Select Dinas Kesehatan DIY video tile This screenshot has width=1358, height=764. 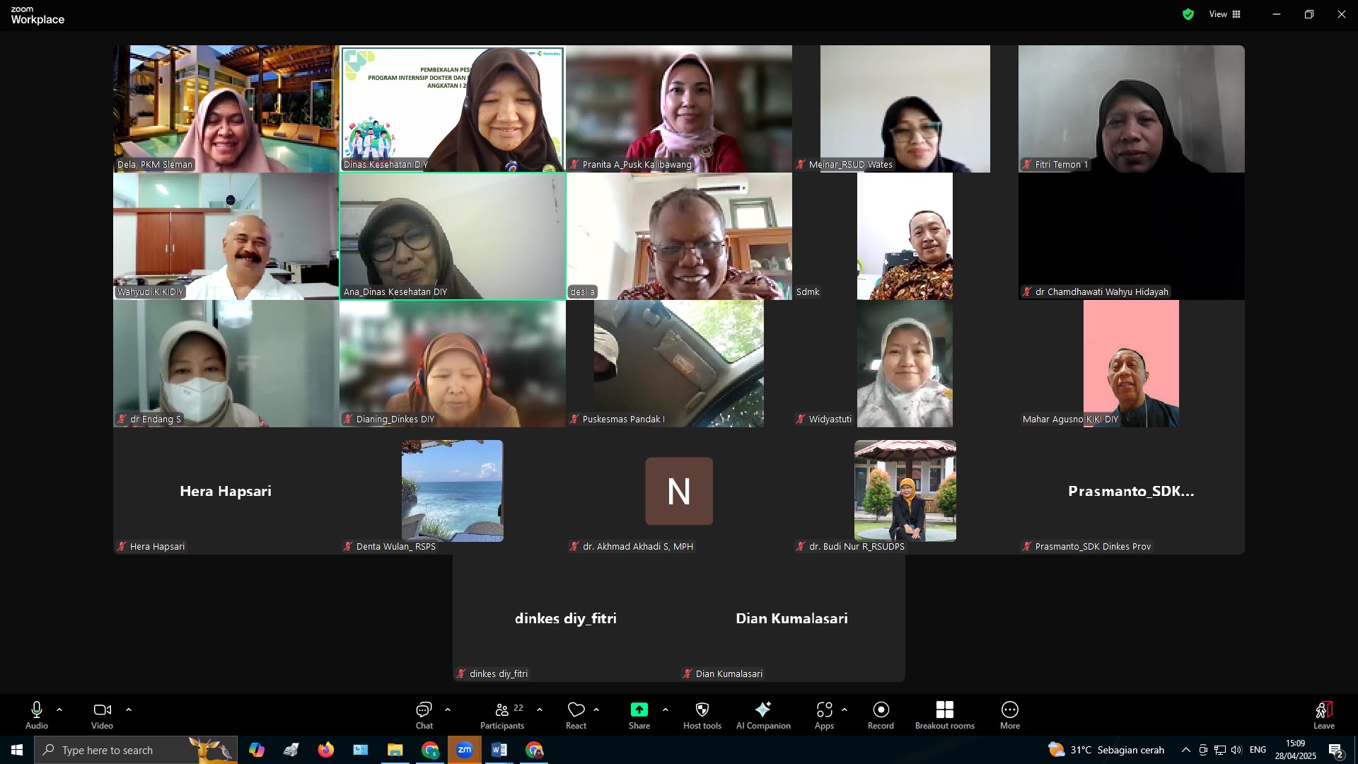click(453, 109)
